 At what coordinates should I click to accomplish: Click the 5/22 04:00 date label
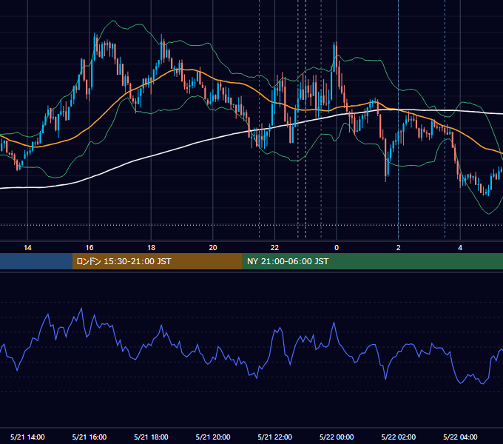(460, 437)
